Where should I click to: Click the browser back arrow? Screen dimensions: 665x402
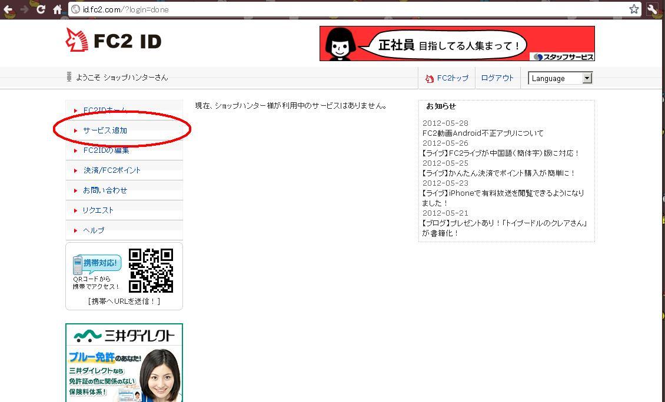[8, 9]
